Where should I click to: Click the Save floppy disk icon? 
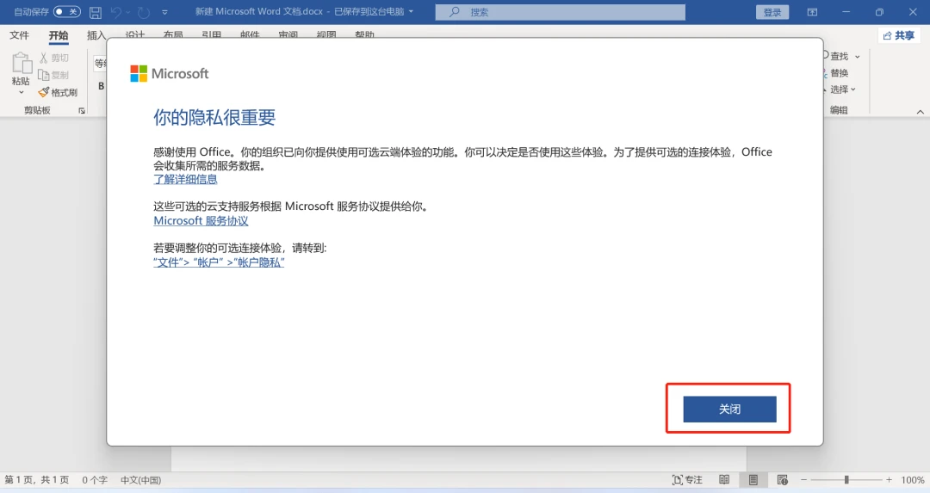95,12
